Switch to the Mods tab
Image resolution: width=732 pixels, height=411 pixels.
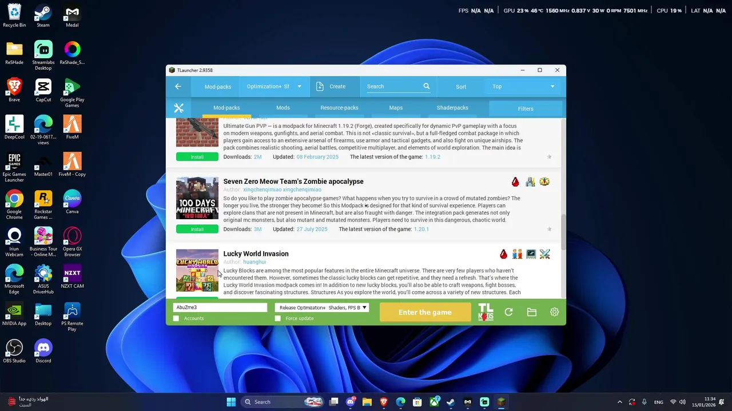pyautogui.click(x=283, y=108)
